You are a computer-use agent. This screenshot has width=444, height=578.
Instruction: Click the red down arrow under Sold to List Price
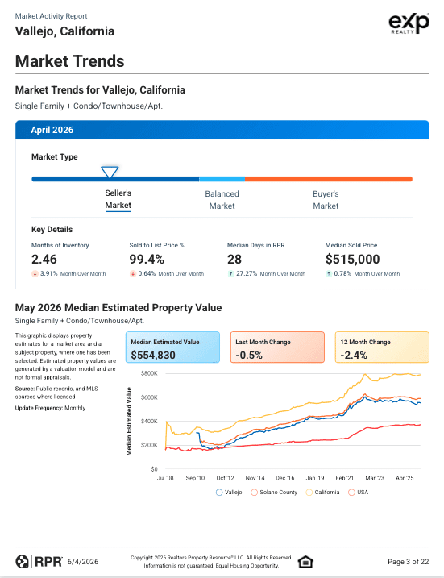point(133,273)
